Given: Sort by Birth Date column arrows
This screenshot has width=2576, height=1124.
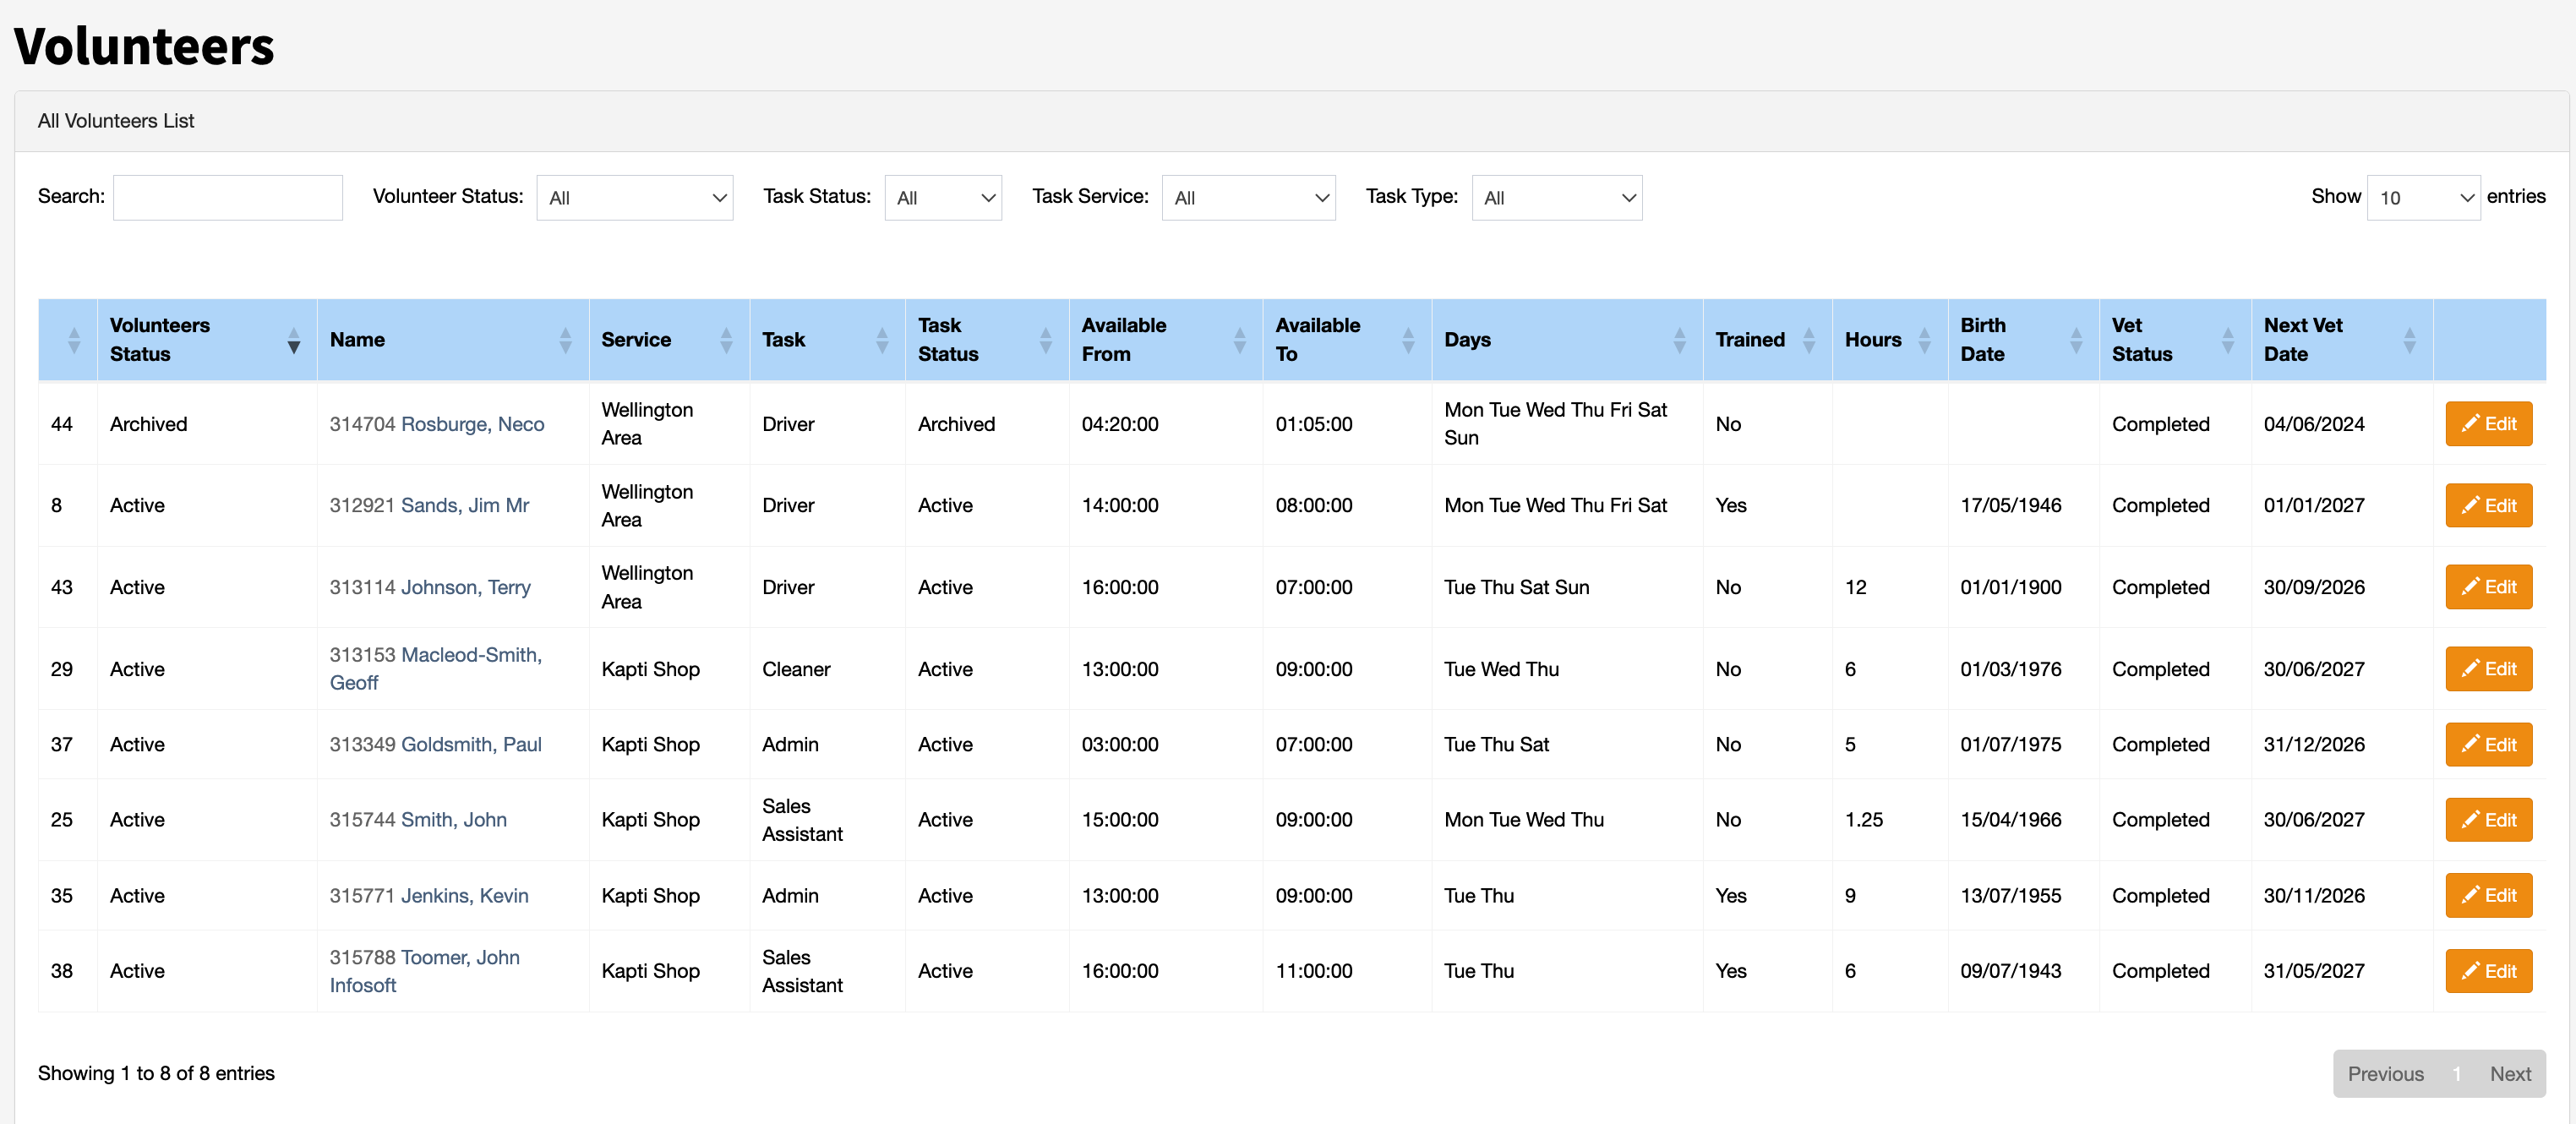Looking at the screenshot, I should tap(2076, 340).
